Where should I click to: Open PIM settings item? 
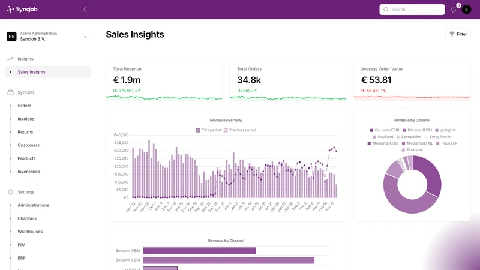22,245
